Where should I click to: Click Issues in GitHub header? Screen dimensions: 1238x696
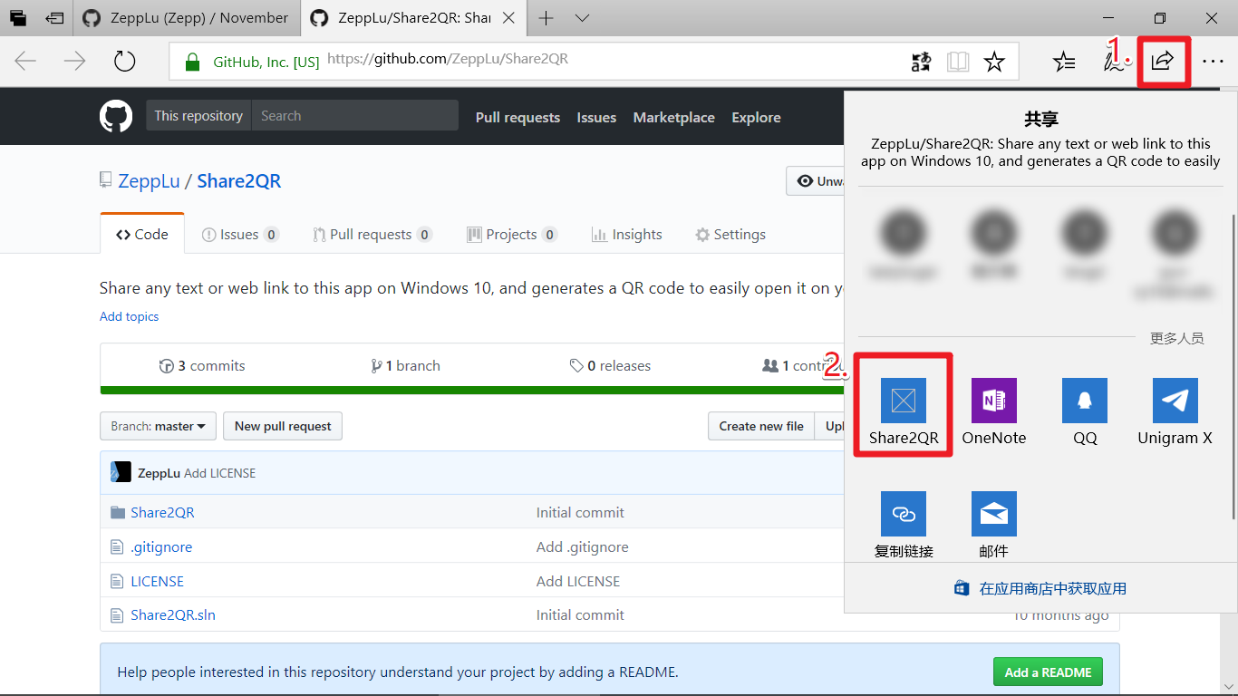596,117
